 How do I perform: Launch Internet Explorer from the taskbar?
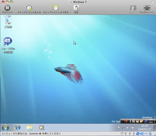pos(18,127)
